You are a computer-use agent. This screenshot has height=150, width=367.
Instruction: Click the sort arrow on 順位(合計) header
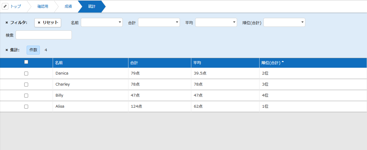pos(283,62)
